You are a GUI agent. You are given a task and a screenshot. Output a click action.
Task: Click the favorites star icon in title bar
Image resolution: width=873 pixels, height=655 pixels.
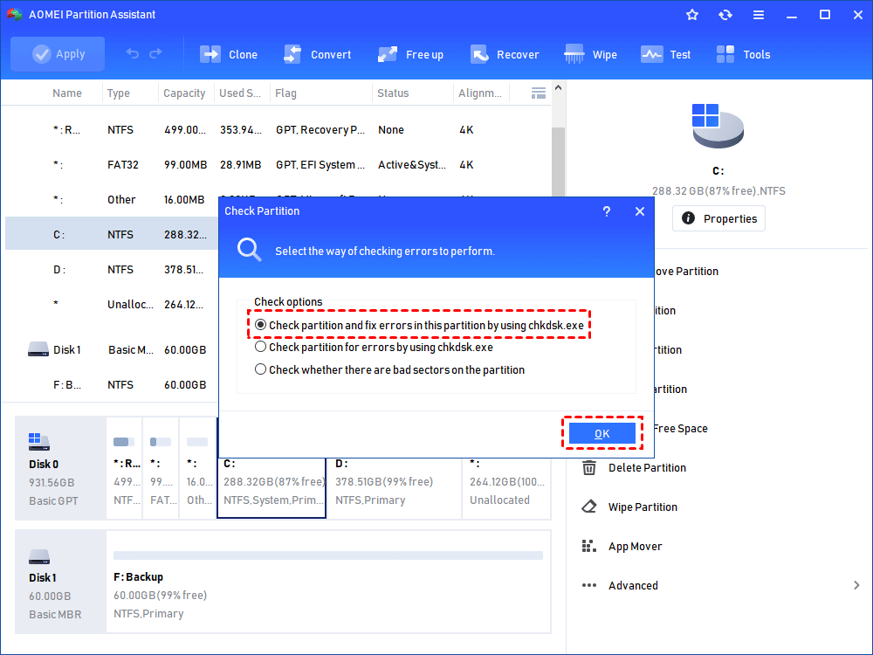tap(692, 15)
